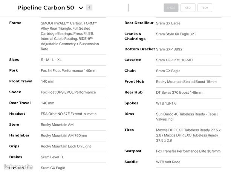This screenshot has width=231, height=173.
Task: Switch to the GEO tab
Action: (x=188, y=8)
